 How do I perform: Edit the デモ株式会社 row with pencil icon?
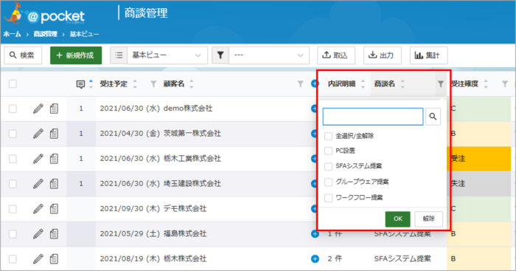38,209
